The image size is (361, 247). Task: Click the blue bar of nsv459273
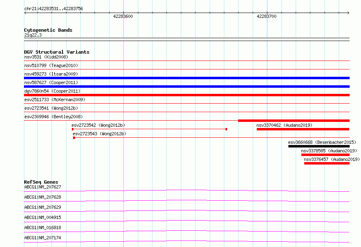tap(187, 78)
